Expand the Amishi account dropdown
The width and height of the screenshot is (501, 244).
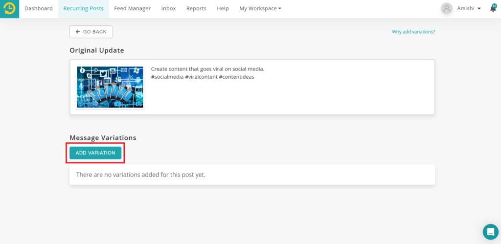pos(469,9)
